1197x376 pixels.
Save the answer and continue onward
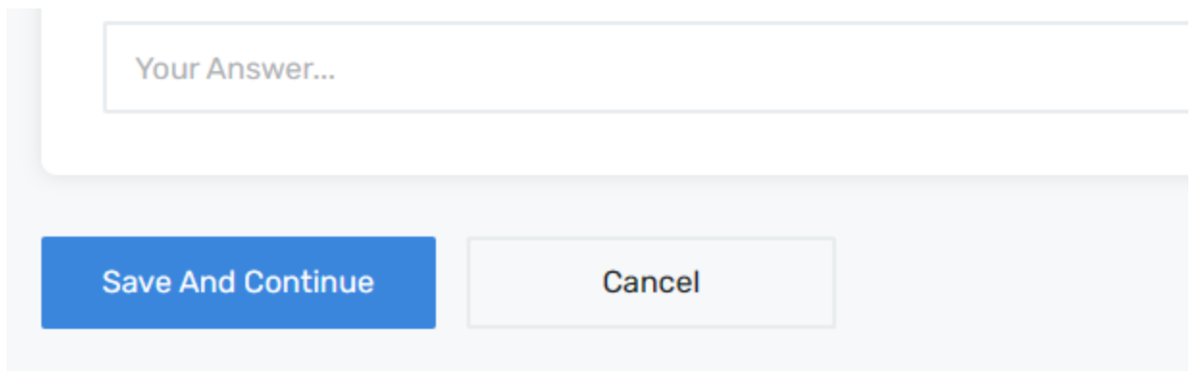tap(238, 283)
